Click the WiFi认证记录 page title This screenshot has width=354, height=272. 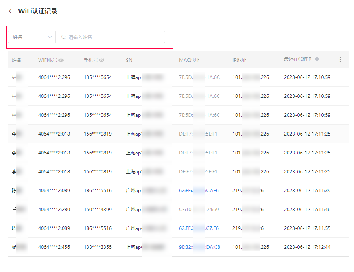point(38,11)
